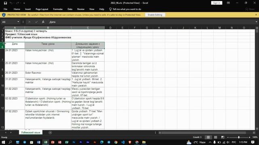Click the Sobir Raximov topic cell
The width and height of the screenshot is (259, 145).
click(48, 74)
